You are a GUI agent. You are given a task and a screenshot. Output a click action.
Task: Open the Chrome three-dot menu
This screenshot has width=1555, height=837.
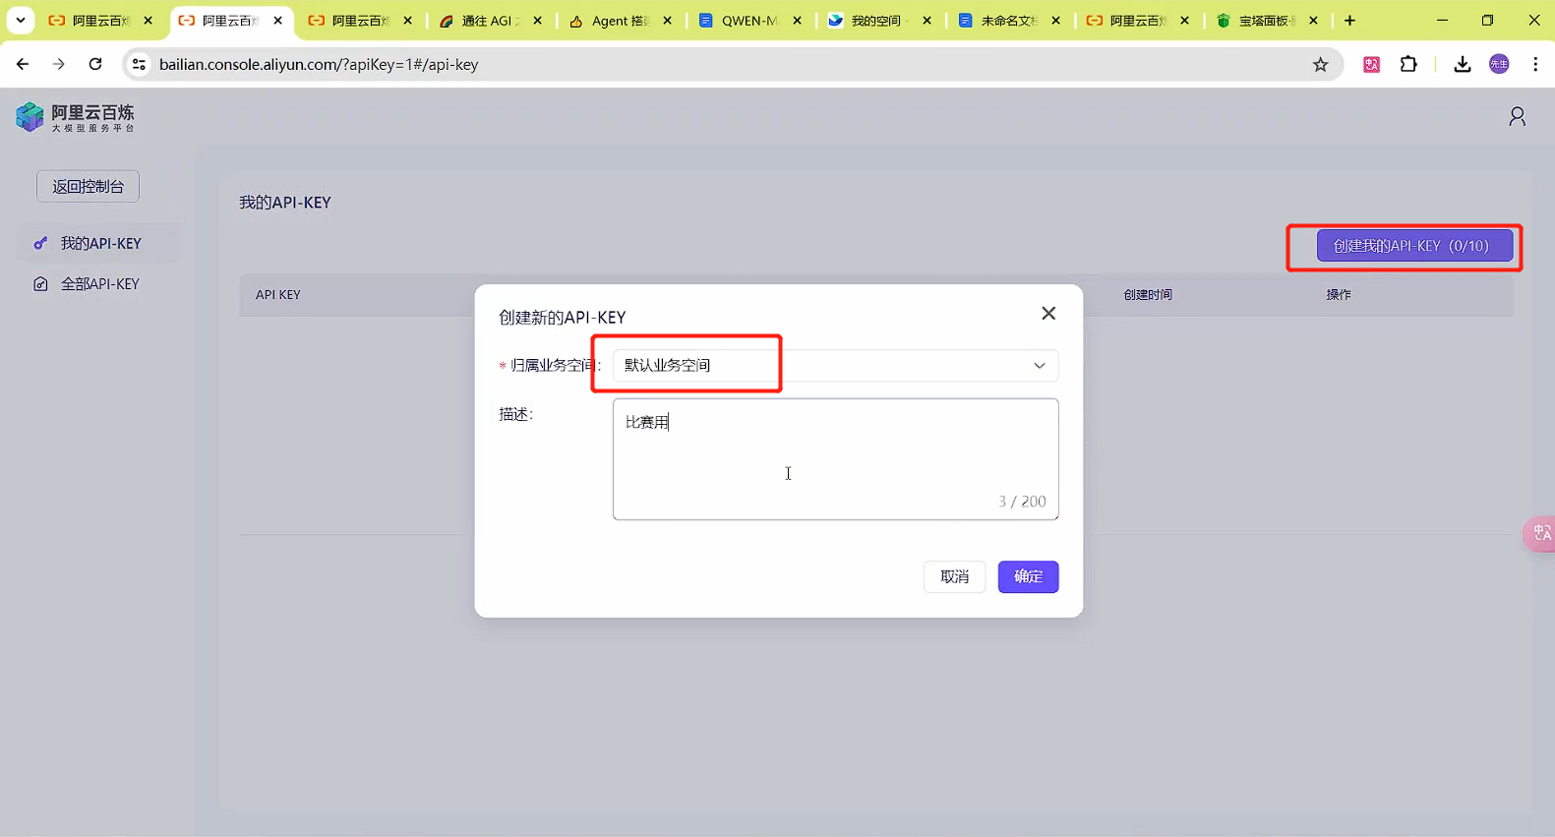click(1535, 64)
